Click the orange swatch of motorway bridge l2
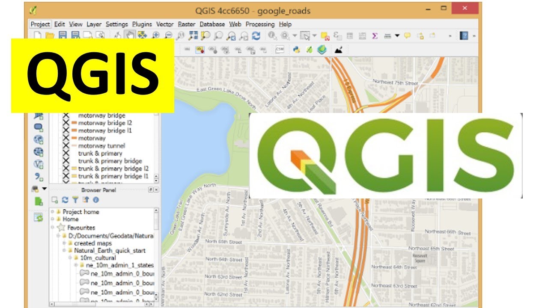 click(73, 123)
